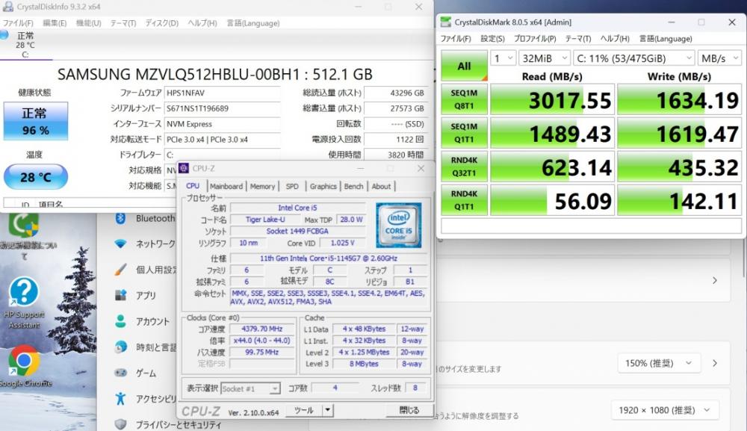
Task: Click the 4379.70 MHz core speed value
Action: point(262,329)
